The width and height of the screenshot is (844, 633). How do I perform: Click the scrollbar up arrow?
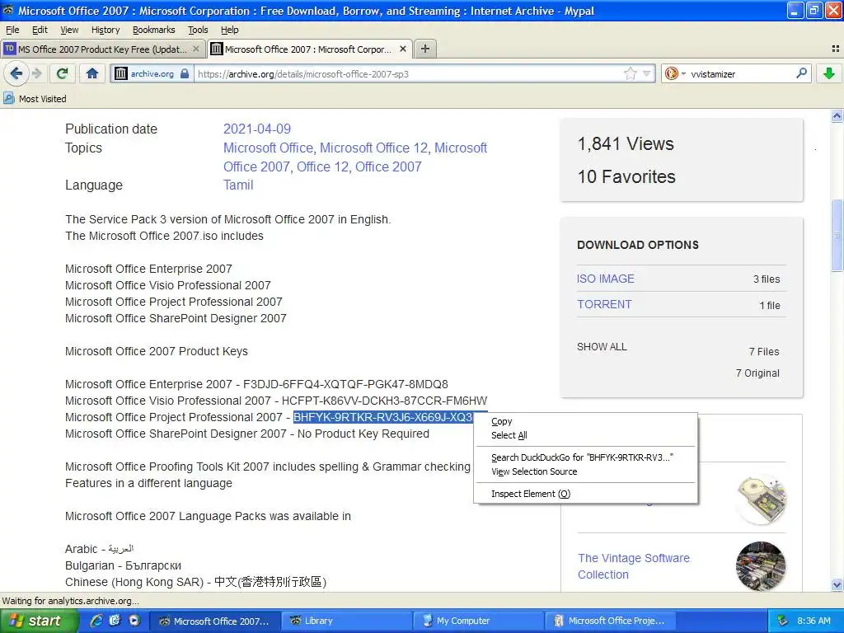pyautogui.click(x=837, y=115)
